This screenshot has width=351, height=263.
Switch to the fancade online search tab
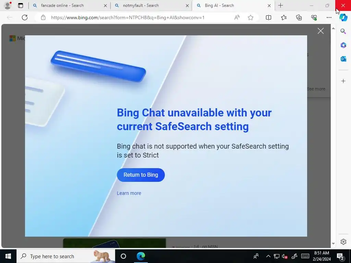pos(69,5)
